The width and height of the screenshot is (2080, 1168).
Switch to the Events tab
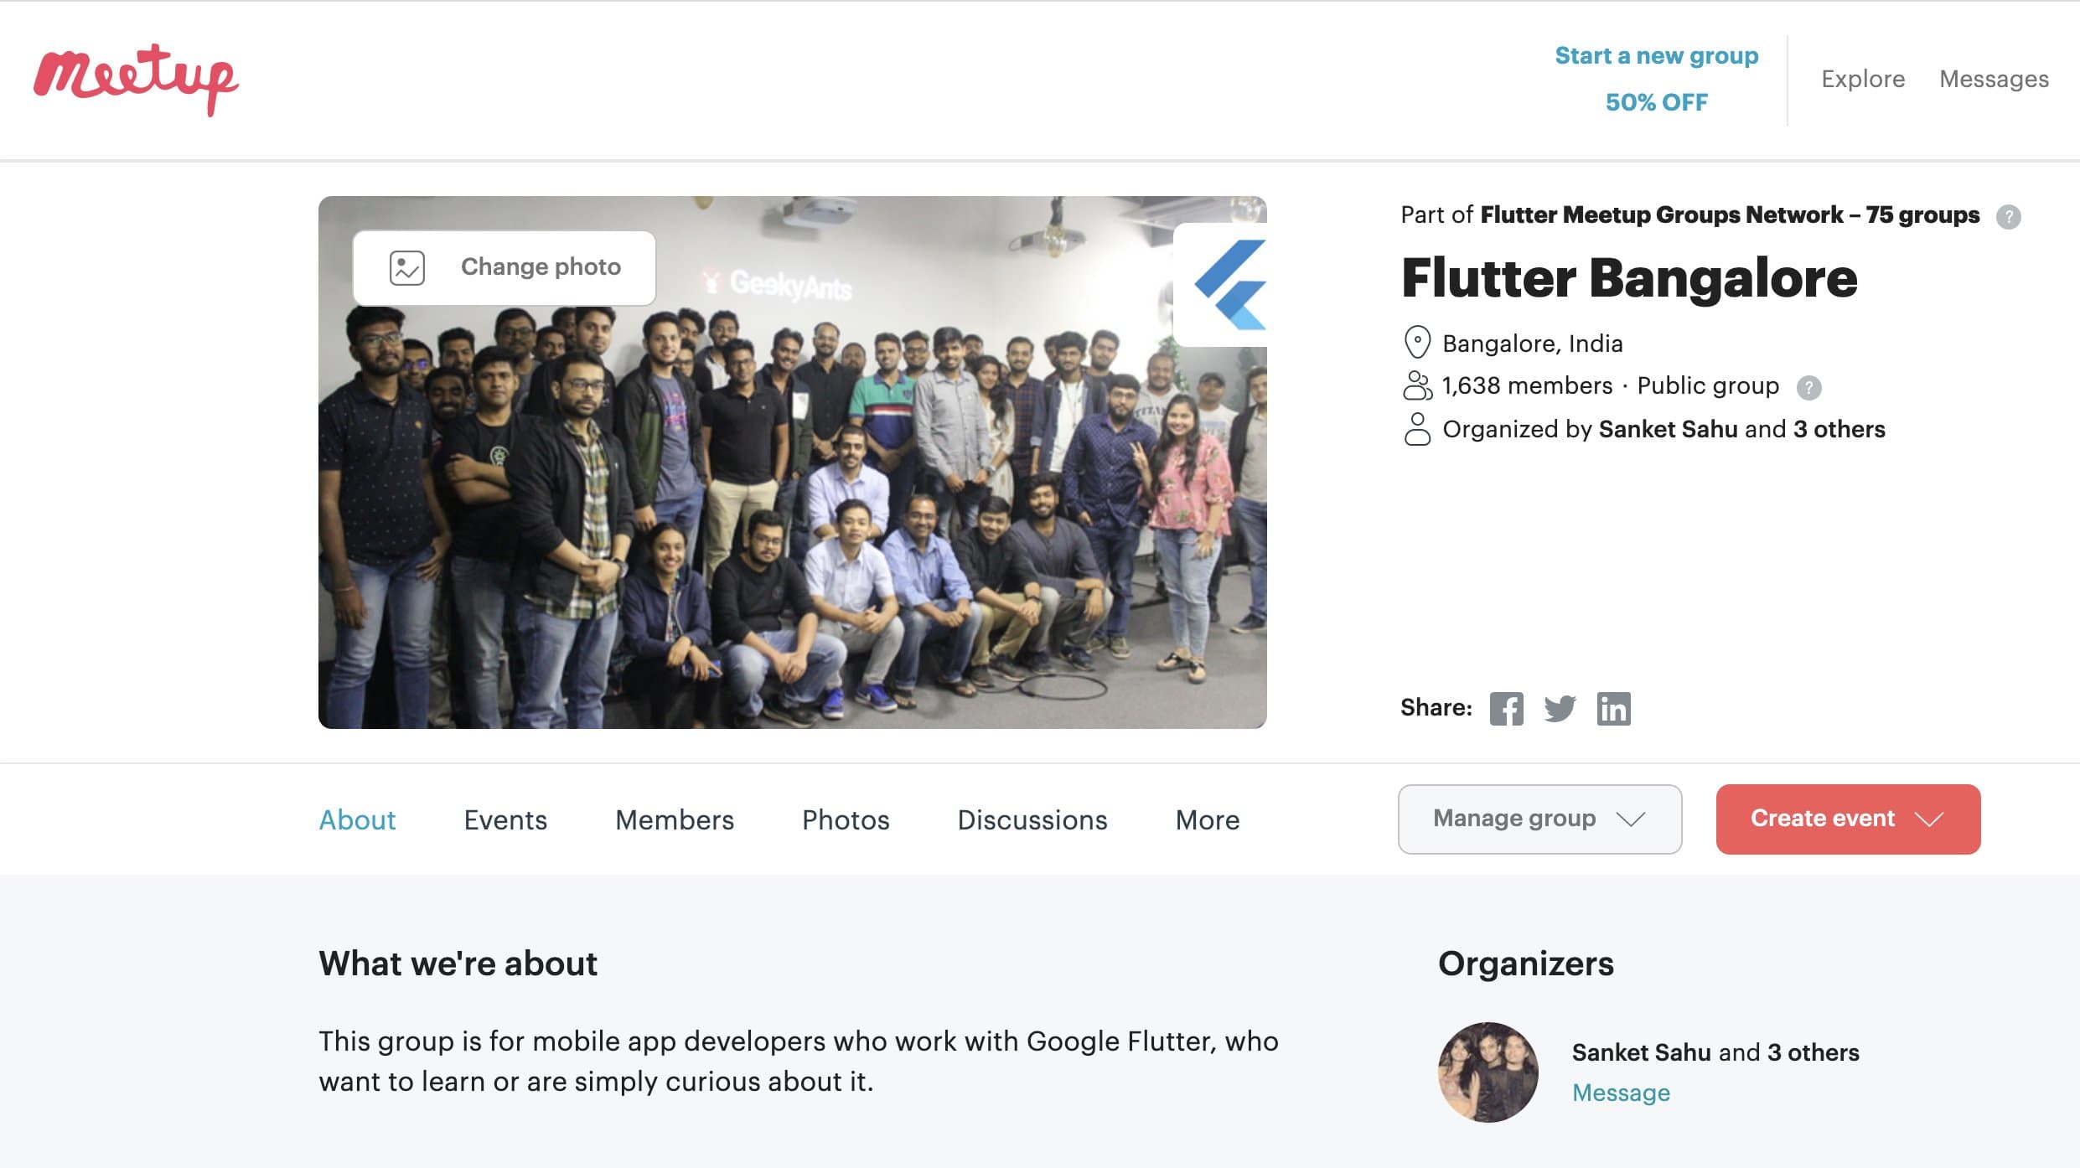(x=505, y=819)
